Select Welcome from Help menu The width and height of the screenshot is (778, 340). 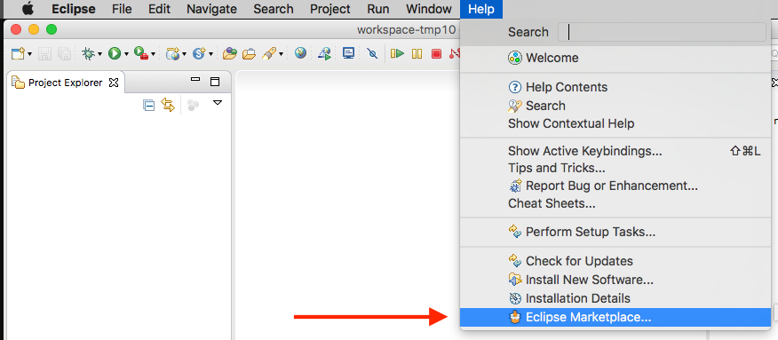click(x=615, y=58)
